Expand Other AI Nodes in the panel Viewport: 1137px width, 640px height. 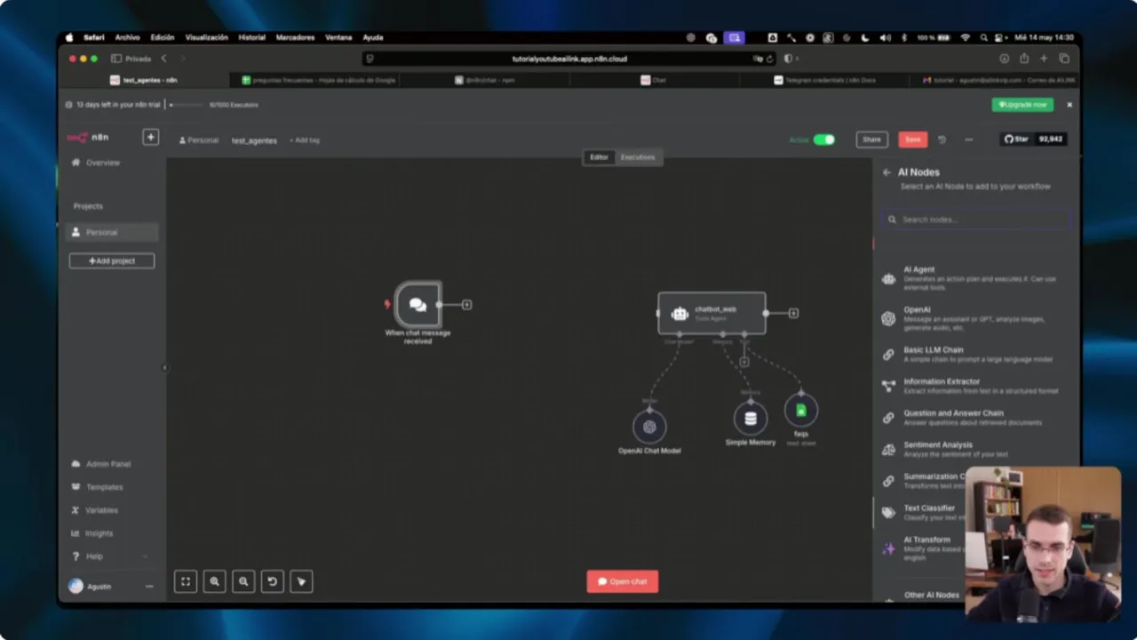coord(931,596)
